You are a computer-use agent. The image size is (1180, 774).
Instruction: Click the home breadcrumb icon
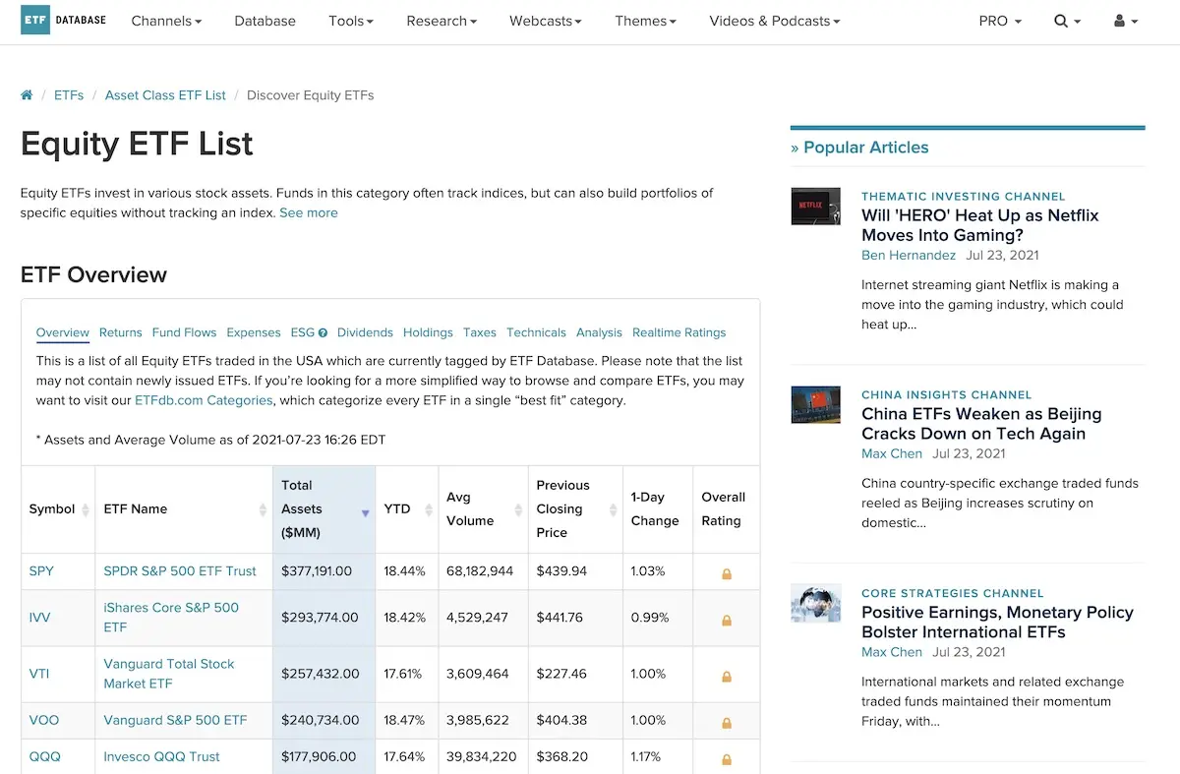click(27, 95)
